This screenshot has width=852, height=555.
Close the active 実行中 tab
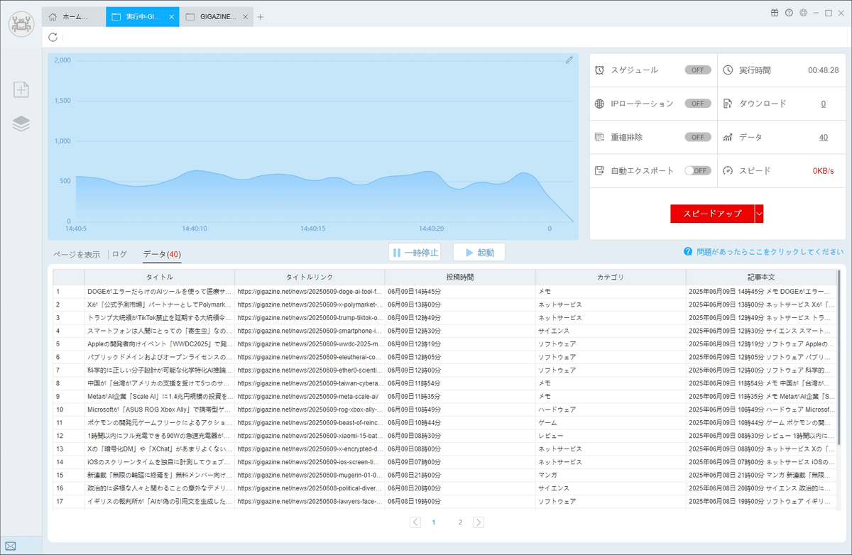tap(171, 17)
